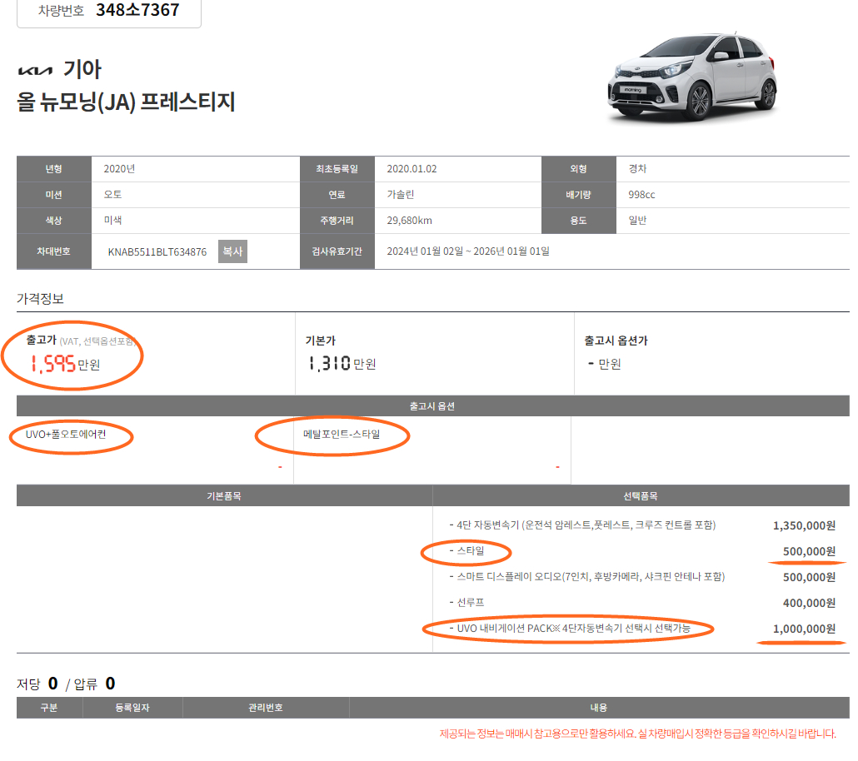Click the 스마트 디스플레이 오디오 option row
Viewport: 858px width, 761px height.
643,577
